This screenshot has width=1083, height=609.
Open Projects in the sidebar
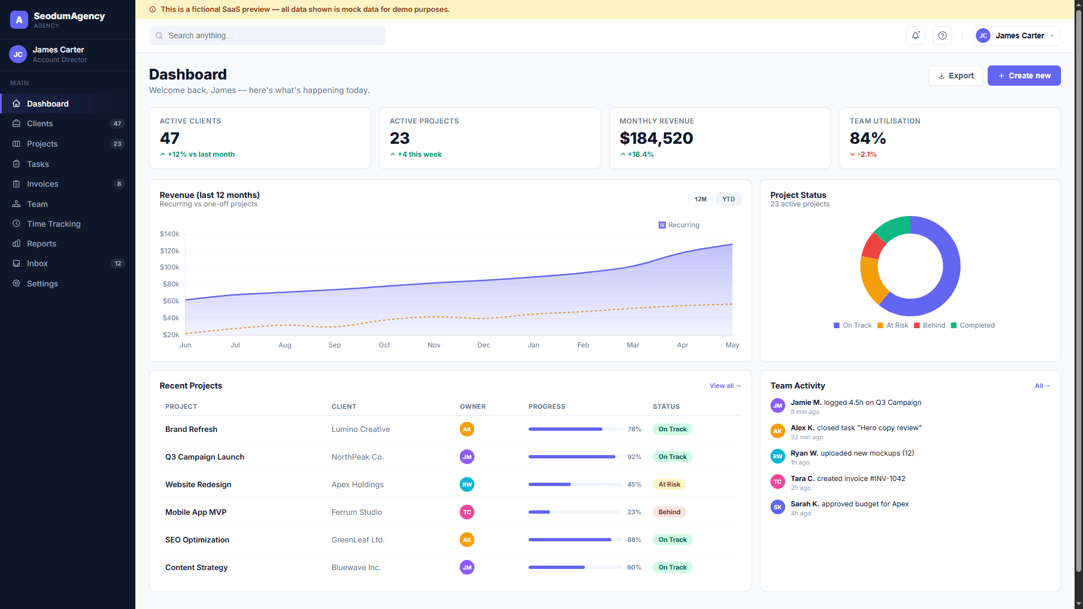pyautogui.click(x=68, y=144)
